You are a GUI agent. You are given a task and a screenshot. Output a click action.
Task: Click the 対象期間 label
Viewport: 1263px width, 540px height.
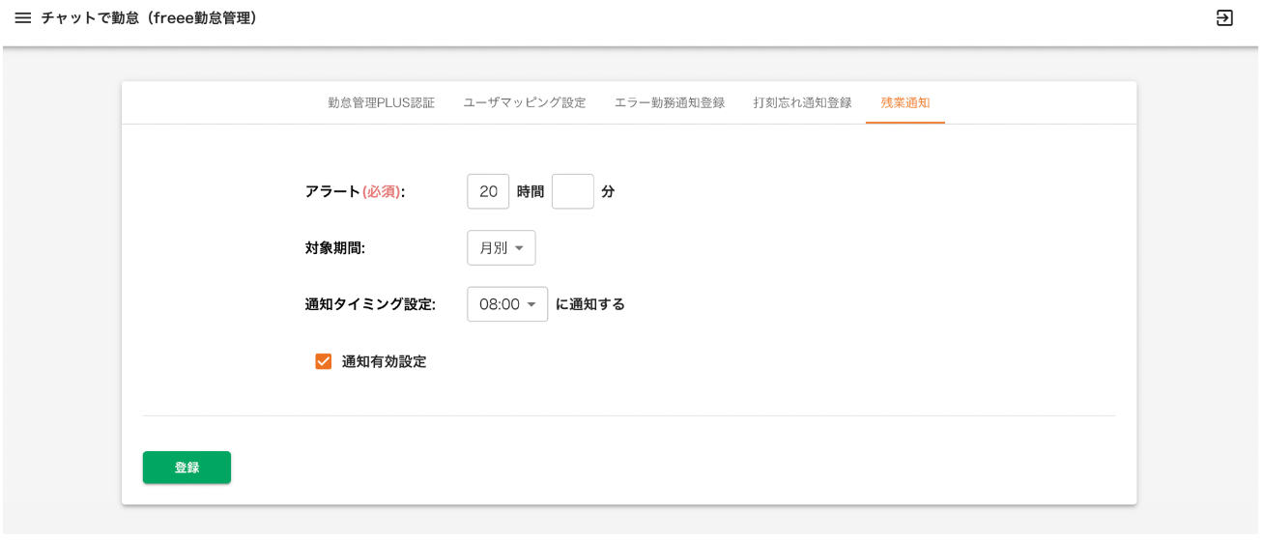(x=334, y=247)
